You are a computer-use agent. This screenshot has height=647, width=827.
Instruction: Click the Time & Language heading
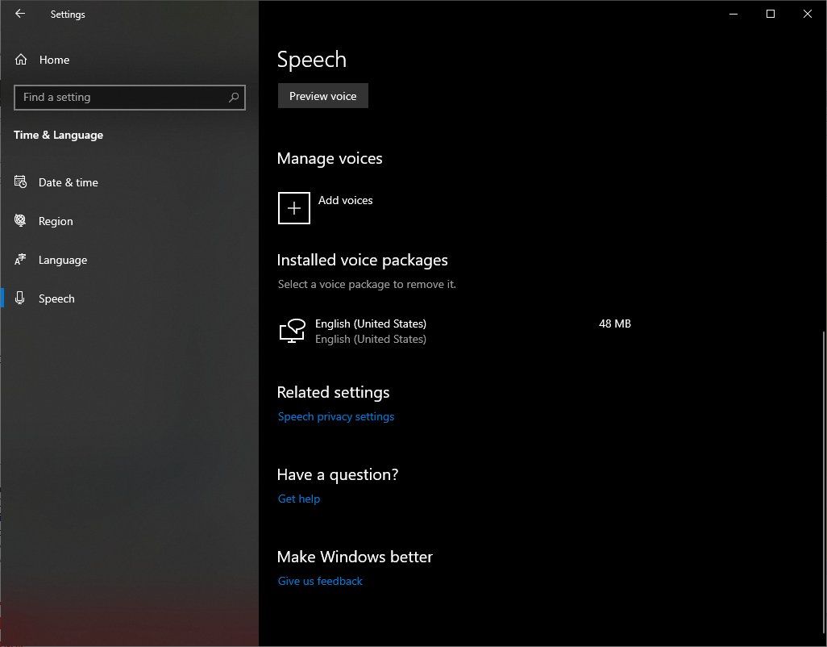(59, 135)
